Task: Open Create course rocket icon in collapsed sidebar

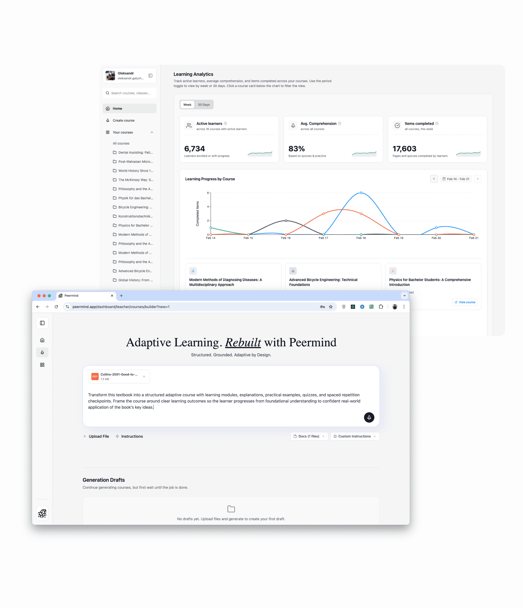Action: click(42, 353)
